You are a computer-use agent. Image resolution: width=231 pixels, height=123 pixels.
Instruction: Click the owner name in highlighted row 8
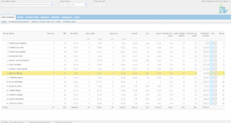click(x=16, y=73)
